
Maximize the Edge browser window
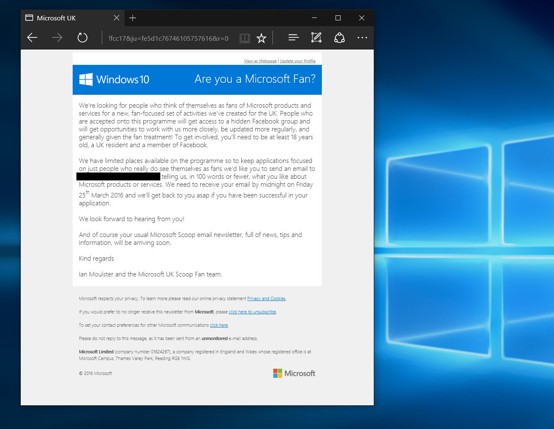[338, 18]
